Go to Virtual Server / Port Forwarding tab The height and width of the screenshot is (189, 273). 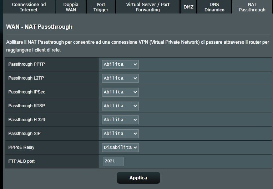[148, 7]
